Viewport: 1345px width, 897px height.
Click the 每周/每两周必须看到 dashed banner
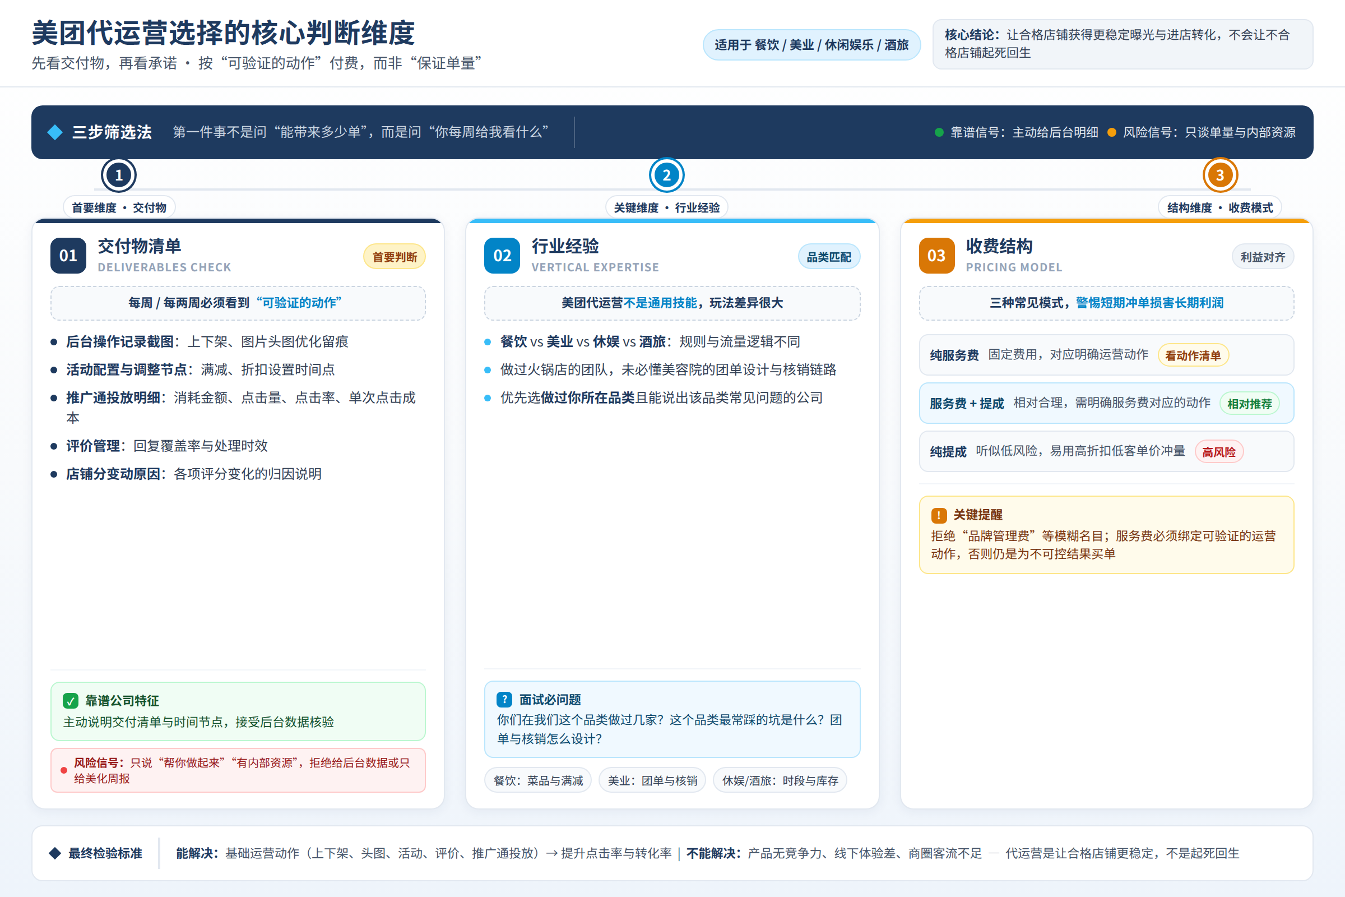238,303
